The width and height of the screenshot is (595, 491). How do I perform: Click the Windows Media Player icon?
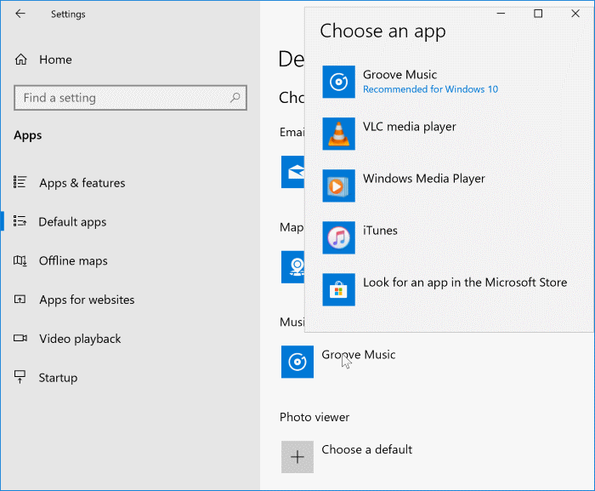click(339, 186)
